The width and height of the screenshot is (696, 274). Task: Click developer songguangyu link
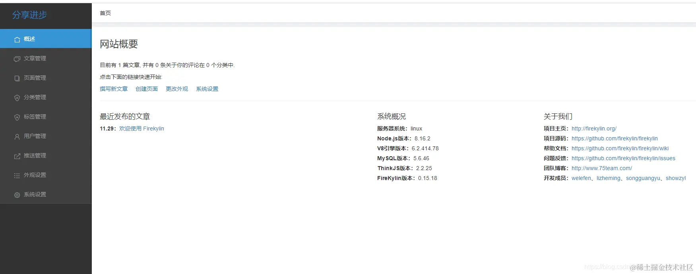pos(643,178)
